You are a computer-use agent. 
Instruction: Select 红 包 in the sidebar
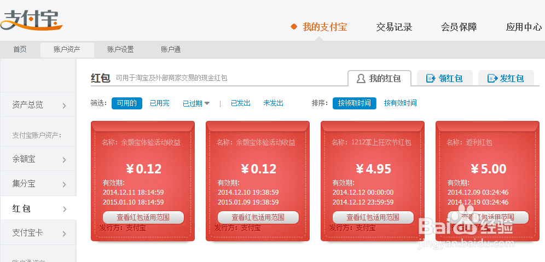click(x=38, y=208)
